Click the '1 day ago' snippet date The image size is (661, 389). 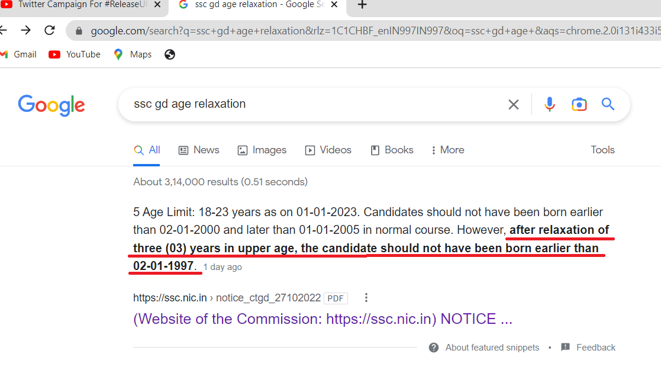coord(223,267)
